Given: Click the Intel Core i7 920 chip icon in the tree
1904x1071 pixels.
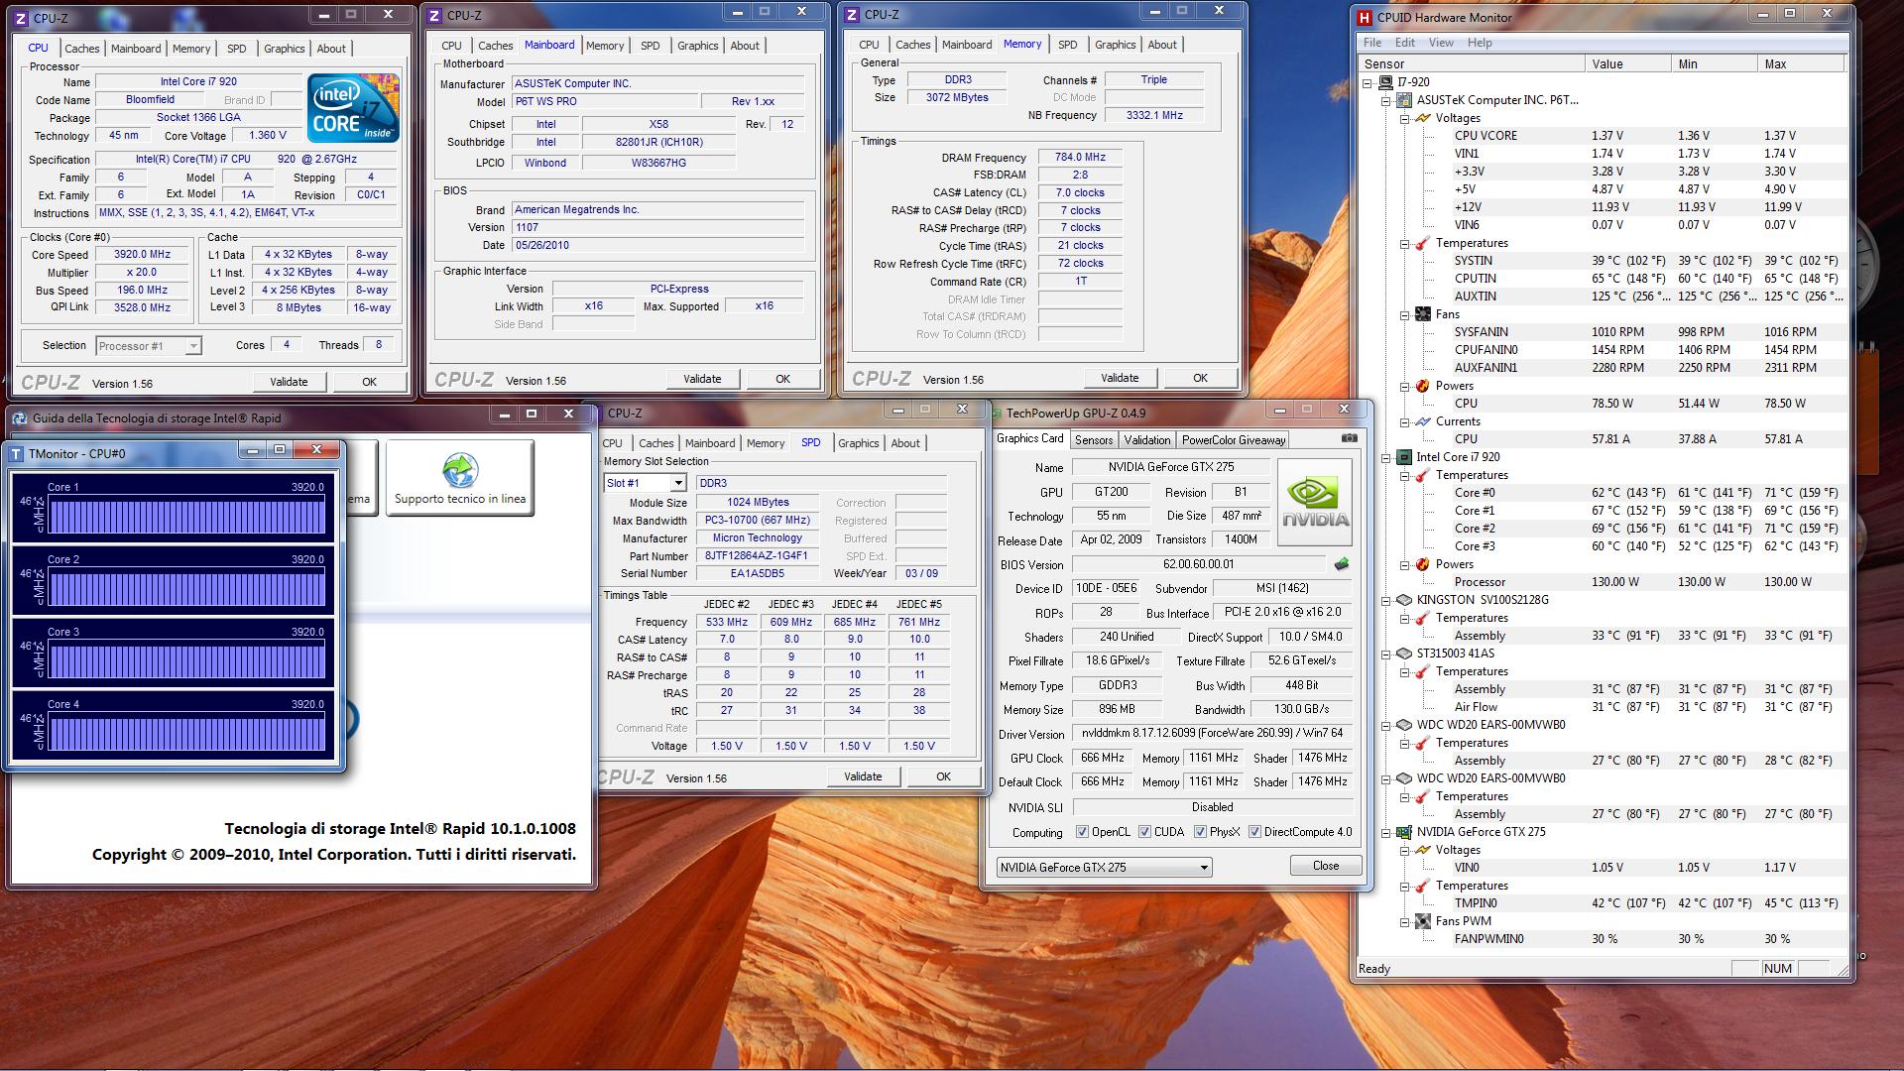Looking at the screenshot, I should tap(1404, 457).
